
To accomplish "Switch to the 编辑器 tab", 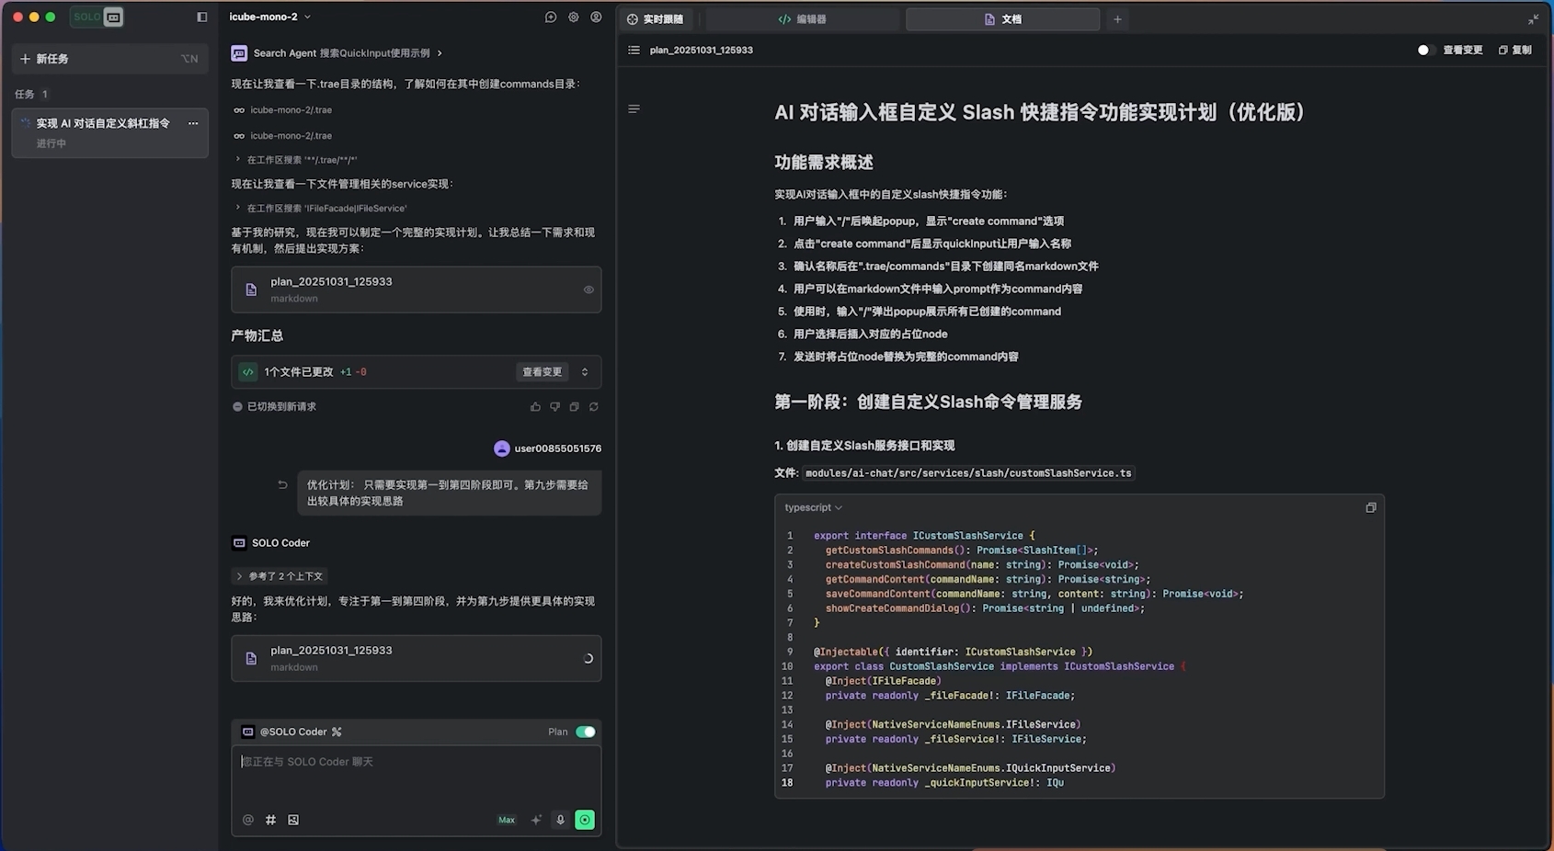I will coord(802,19).
